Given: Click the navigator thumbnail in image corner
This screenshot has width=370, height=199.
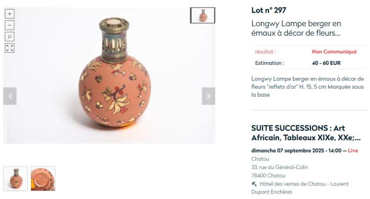Looking at the screenshot, I should [203, 15].
